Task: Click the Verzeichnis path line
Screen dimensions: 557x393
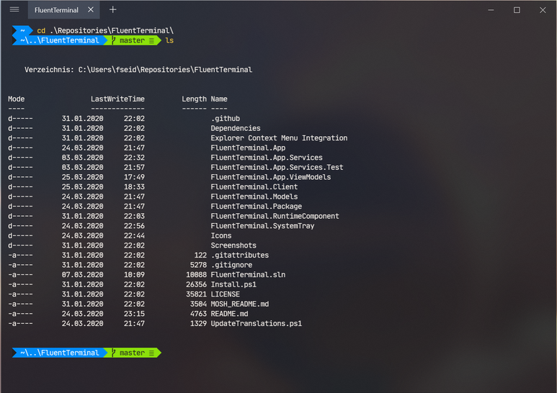Action: (x=138, y=70)
